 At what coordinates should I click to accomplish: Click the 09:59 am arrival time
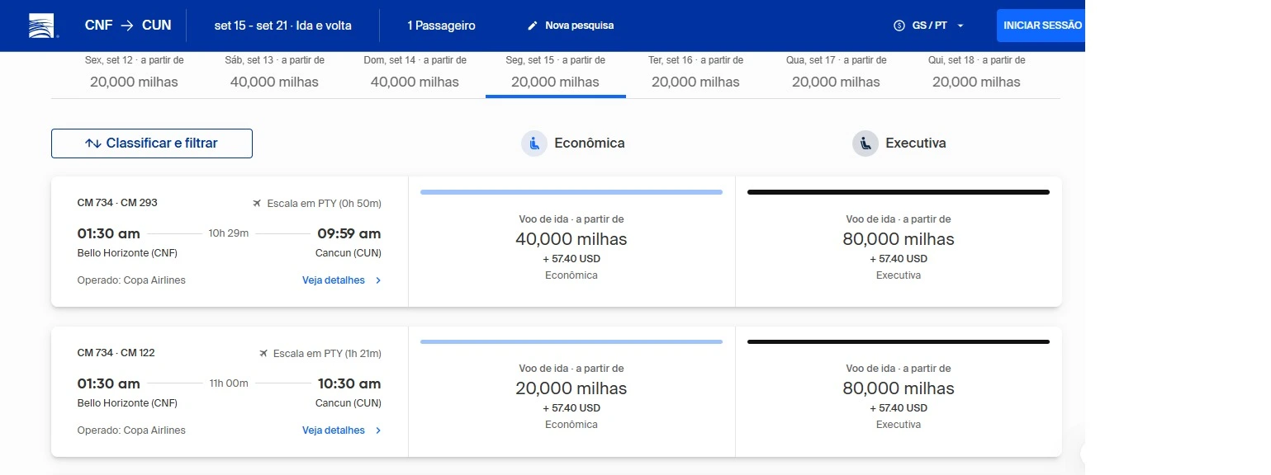349,233
